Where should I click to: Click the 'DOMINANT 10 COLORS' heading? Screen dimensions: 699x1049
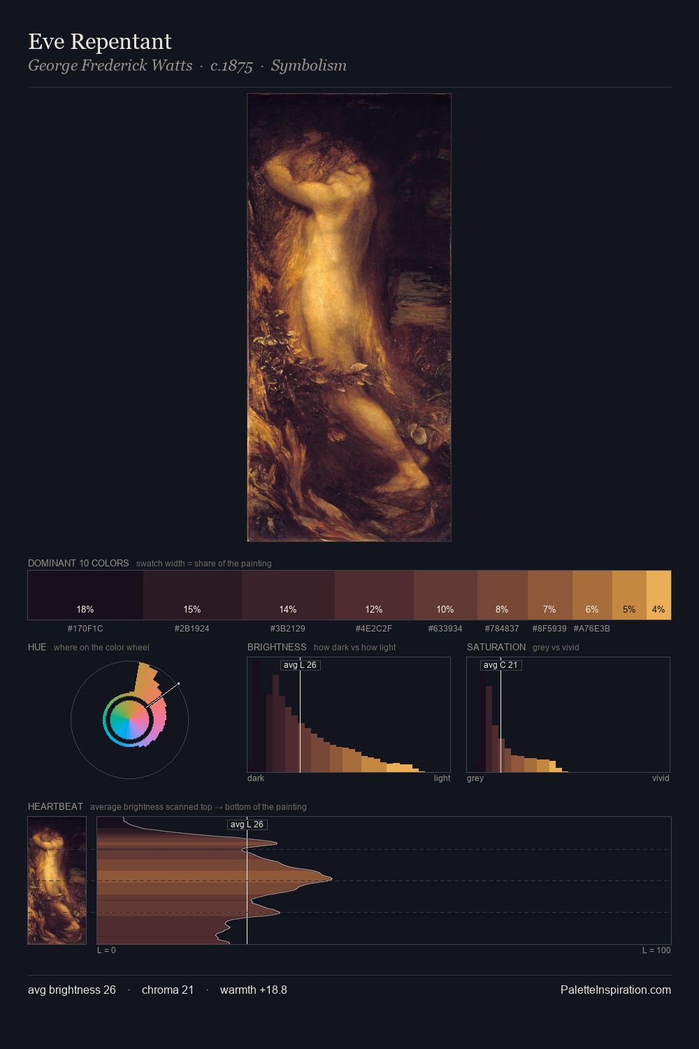78,563
